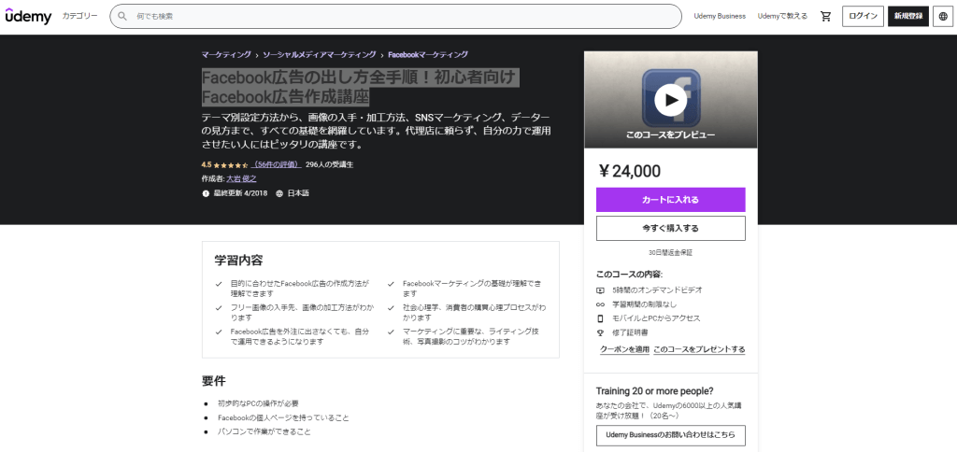Click the breadcrumb chevron after マーケティング
957x452 pixels.
click(x=257, y=55)
